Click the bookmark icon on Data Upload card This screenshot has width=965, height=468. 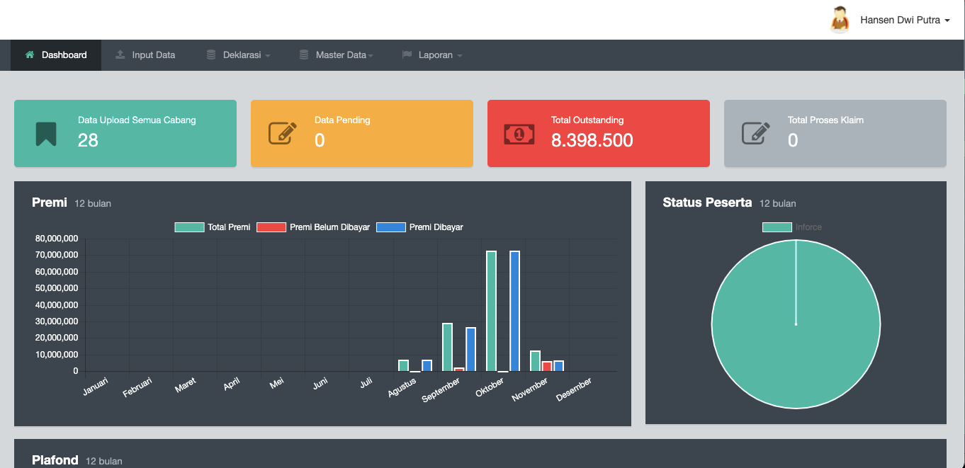[x=46, y=134]
